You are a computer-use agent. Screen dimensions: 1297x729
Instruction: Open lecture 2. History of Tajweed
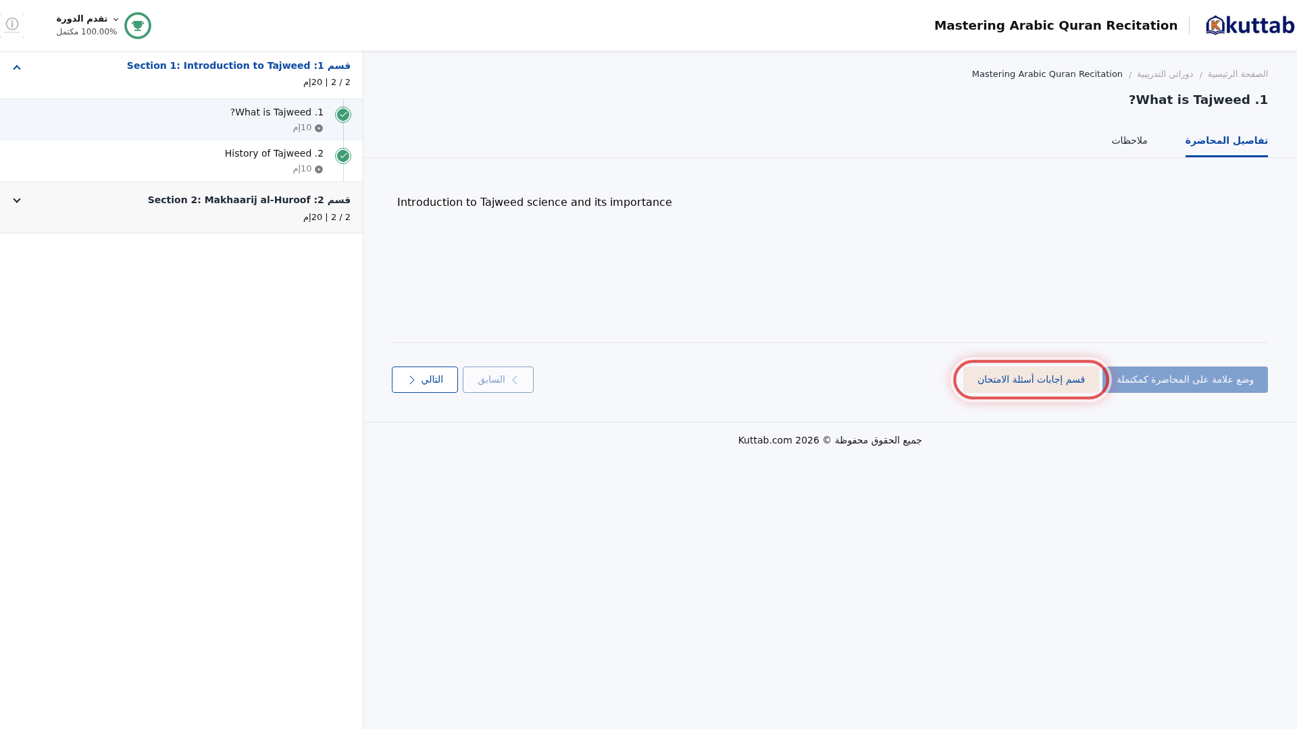coord(181,161)
